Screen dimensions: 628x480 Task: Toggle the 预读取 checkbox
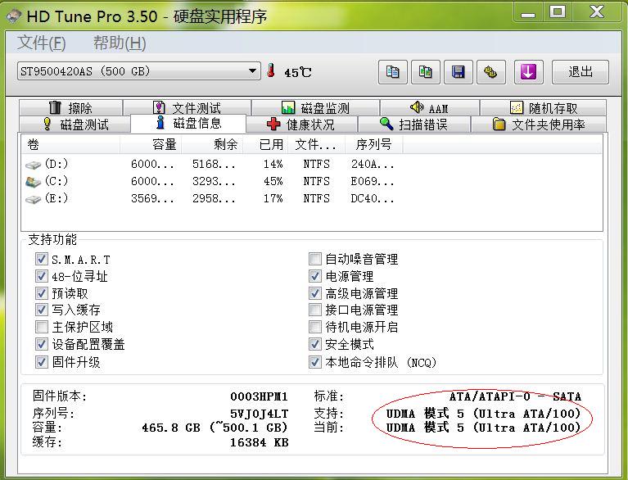pyautogui.click(x=41, y=293)
